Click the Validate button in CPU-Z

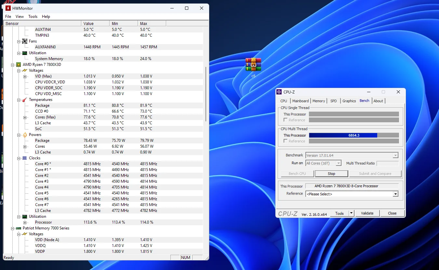click(367, 213)
